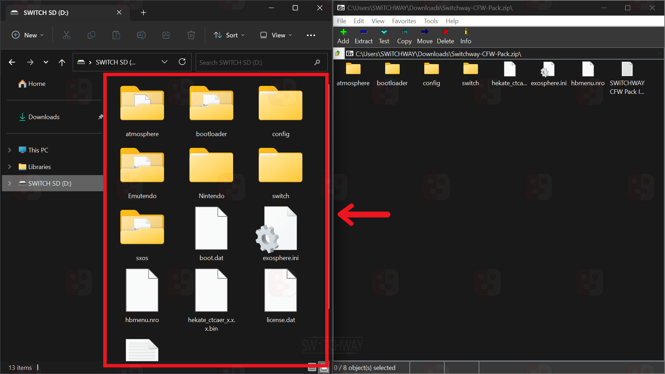Select SWiTCHWAY CFW Pack text file in 7-Zip
This screenshot has height=374, width=665.
[x=627, y=78]
